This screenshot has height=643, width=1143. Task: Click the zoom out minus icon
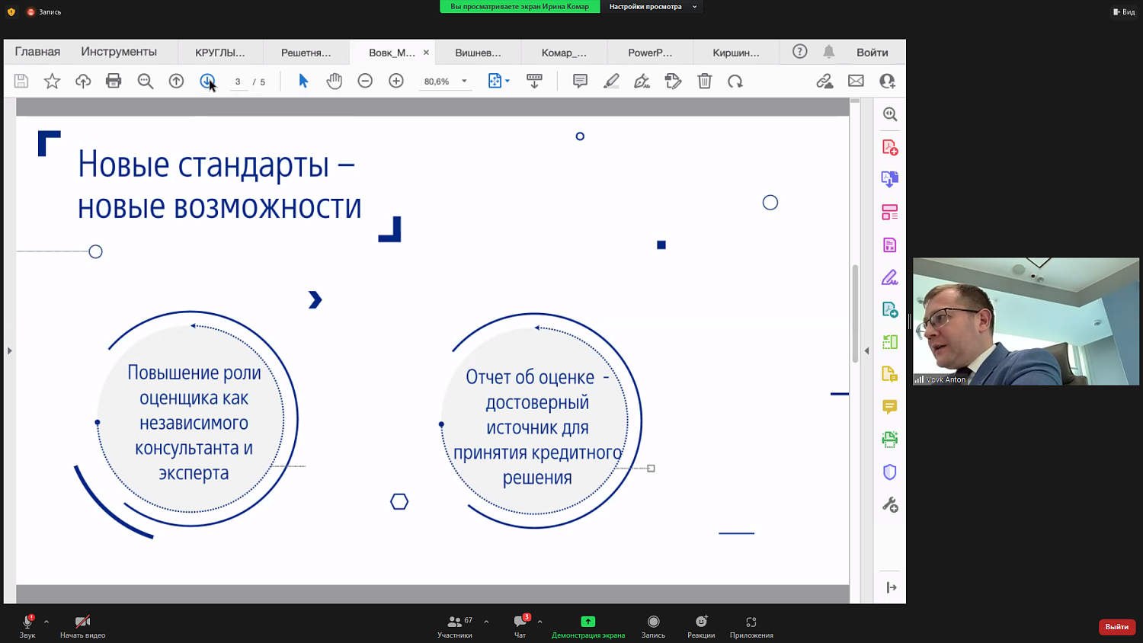coord(365,81)
